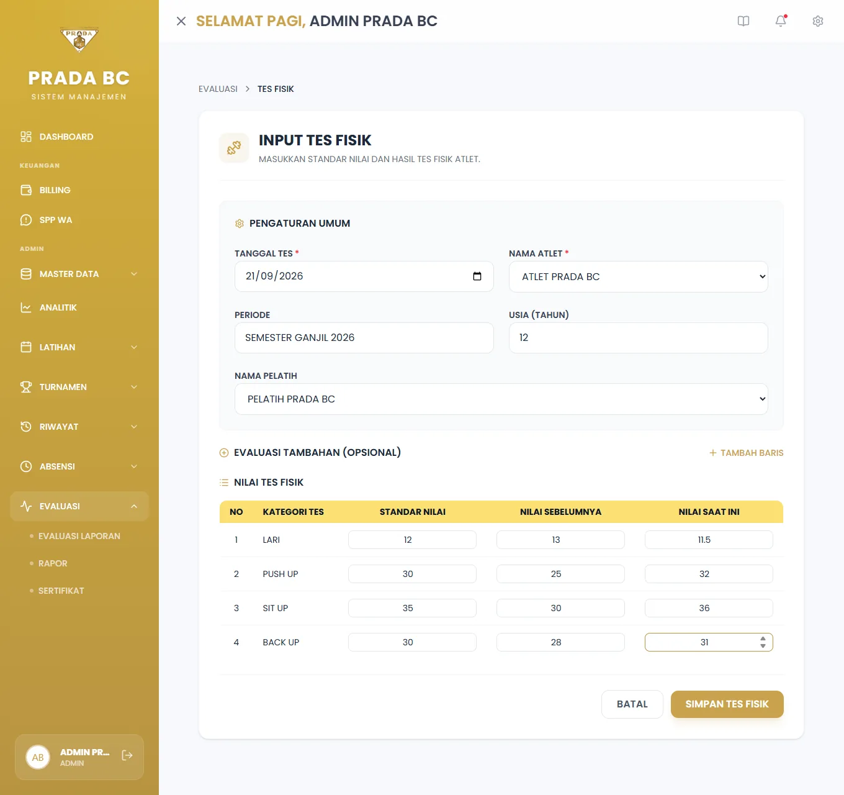Click the Periode input field

(x=364, y=338)
